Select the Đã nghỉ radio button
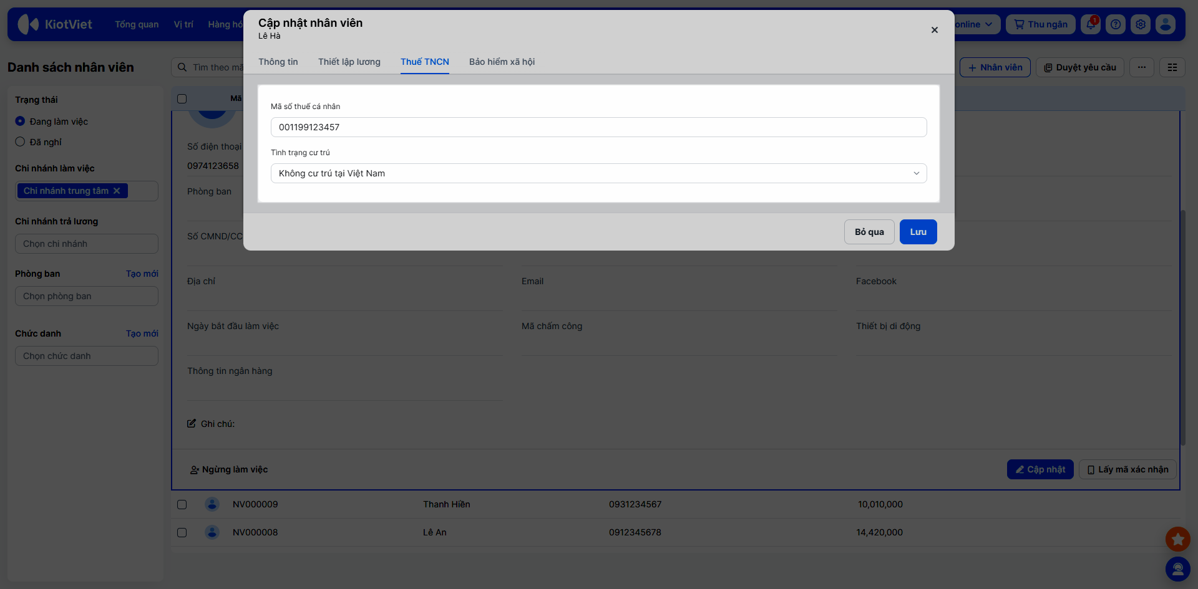 tap(20, 141)
